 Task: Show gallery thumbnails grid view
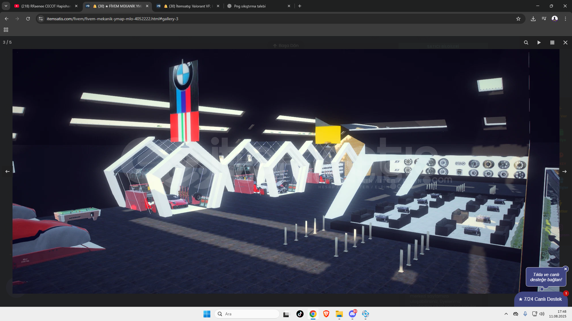point(552,43)
